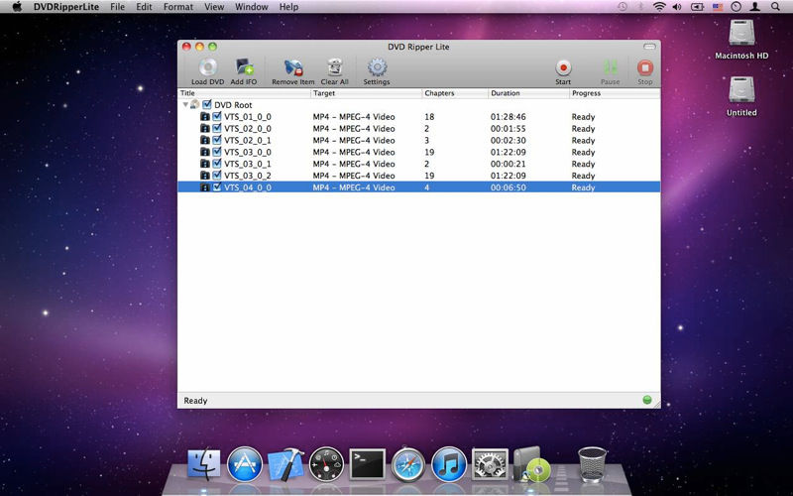Click DVD Ripper app icon in dock
The image size is (793, 496).
point(531,464)
